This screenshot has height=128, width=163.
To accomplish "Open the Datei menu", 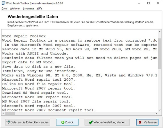I will 4,9.
